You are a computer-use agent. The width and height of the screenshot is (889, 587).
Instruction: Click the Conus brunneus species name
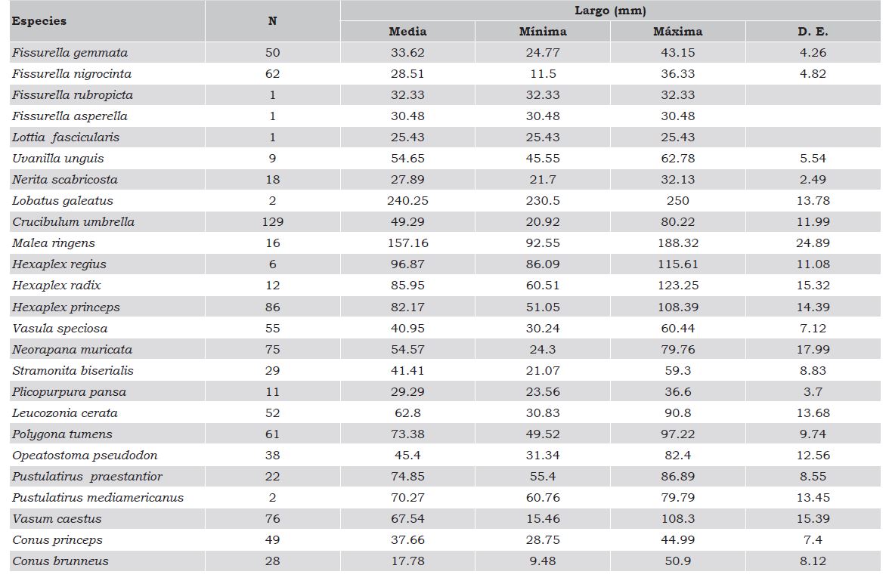[x=60, y=561]
